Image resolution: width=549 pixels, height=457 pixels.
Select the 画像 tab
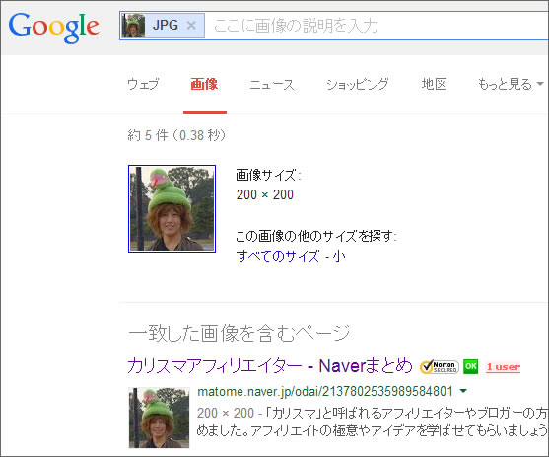pos(204,84)
